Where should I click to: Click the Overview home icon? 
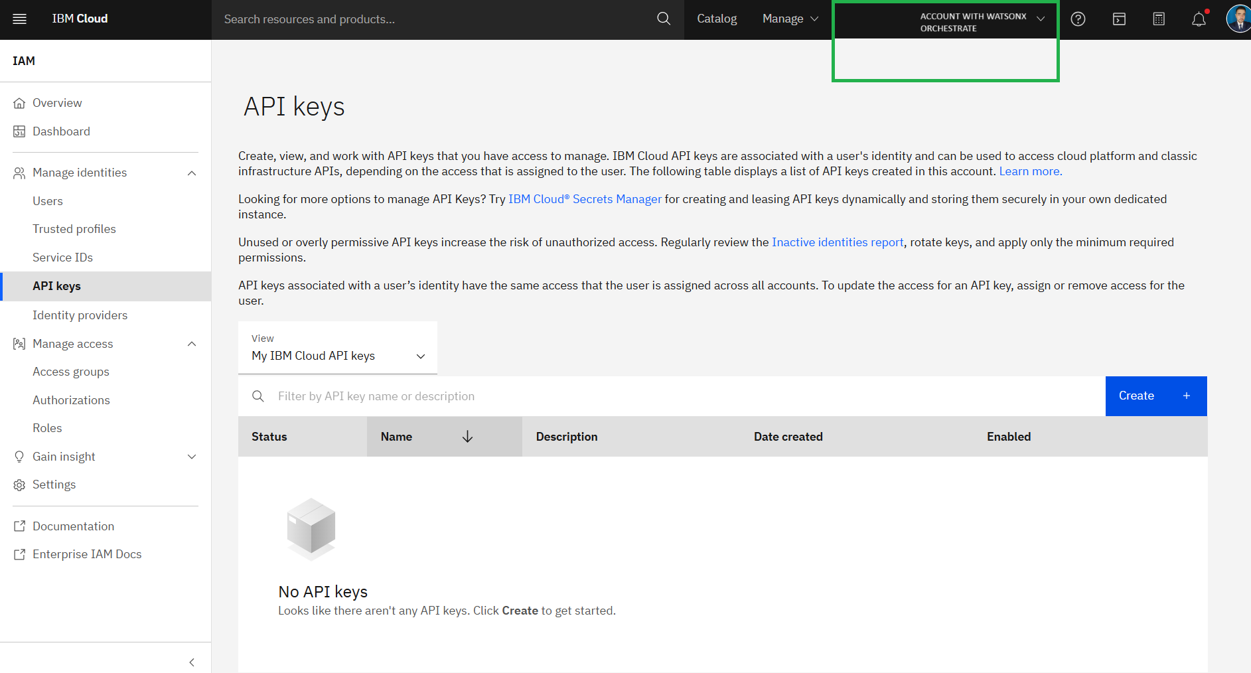click(19, 104)
